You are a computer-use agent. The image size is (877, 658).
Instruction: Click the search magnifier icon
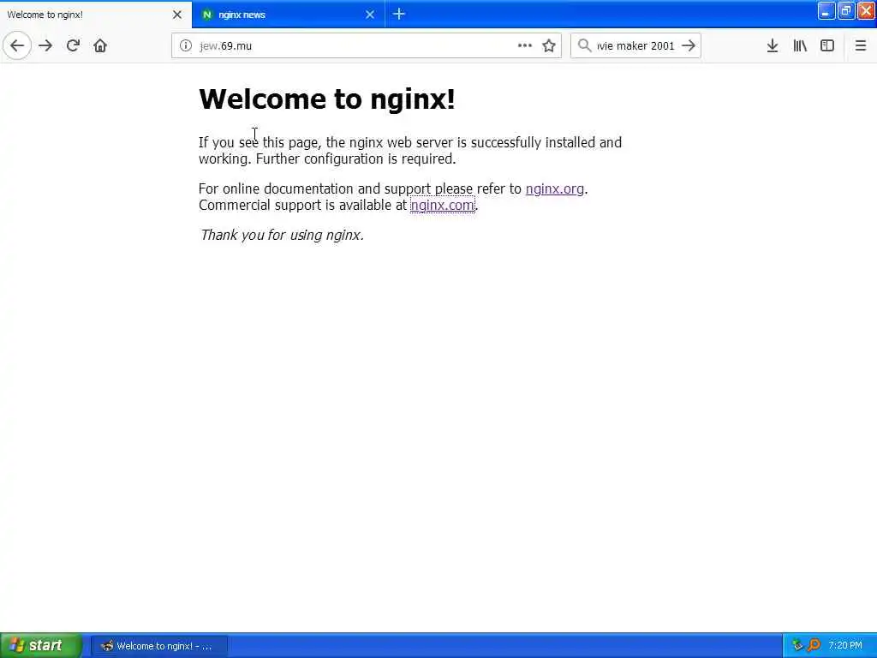click(584, 45)
